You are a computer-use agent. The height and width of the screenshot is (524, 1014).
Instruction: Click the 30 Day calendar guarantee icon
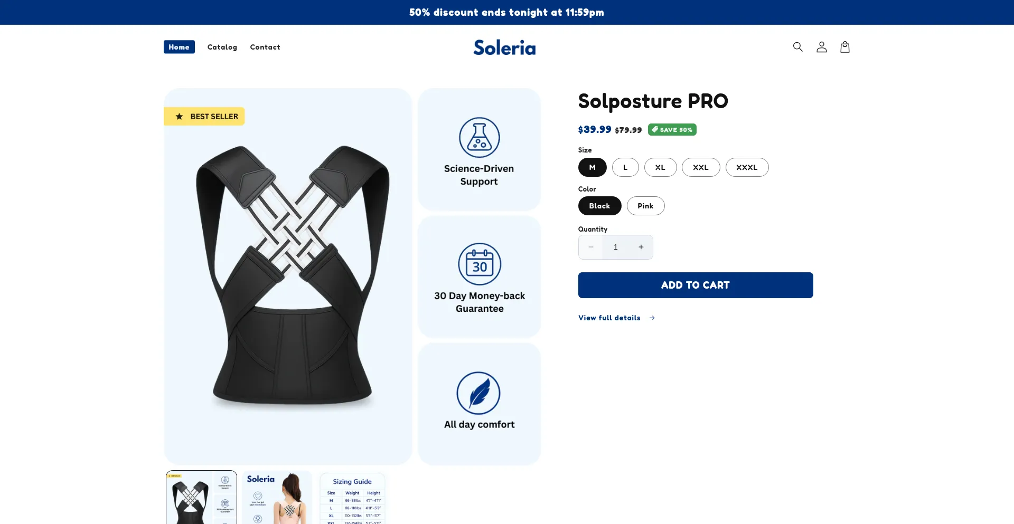[x=480, y=264]
